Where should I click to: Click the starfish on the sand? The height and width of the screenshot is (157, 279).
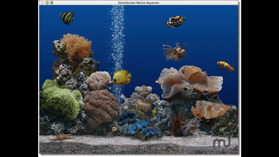tap(62, 137)
